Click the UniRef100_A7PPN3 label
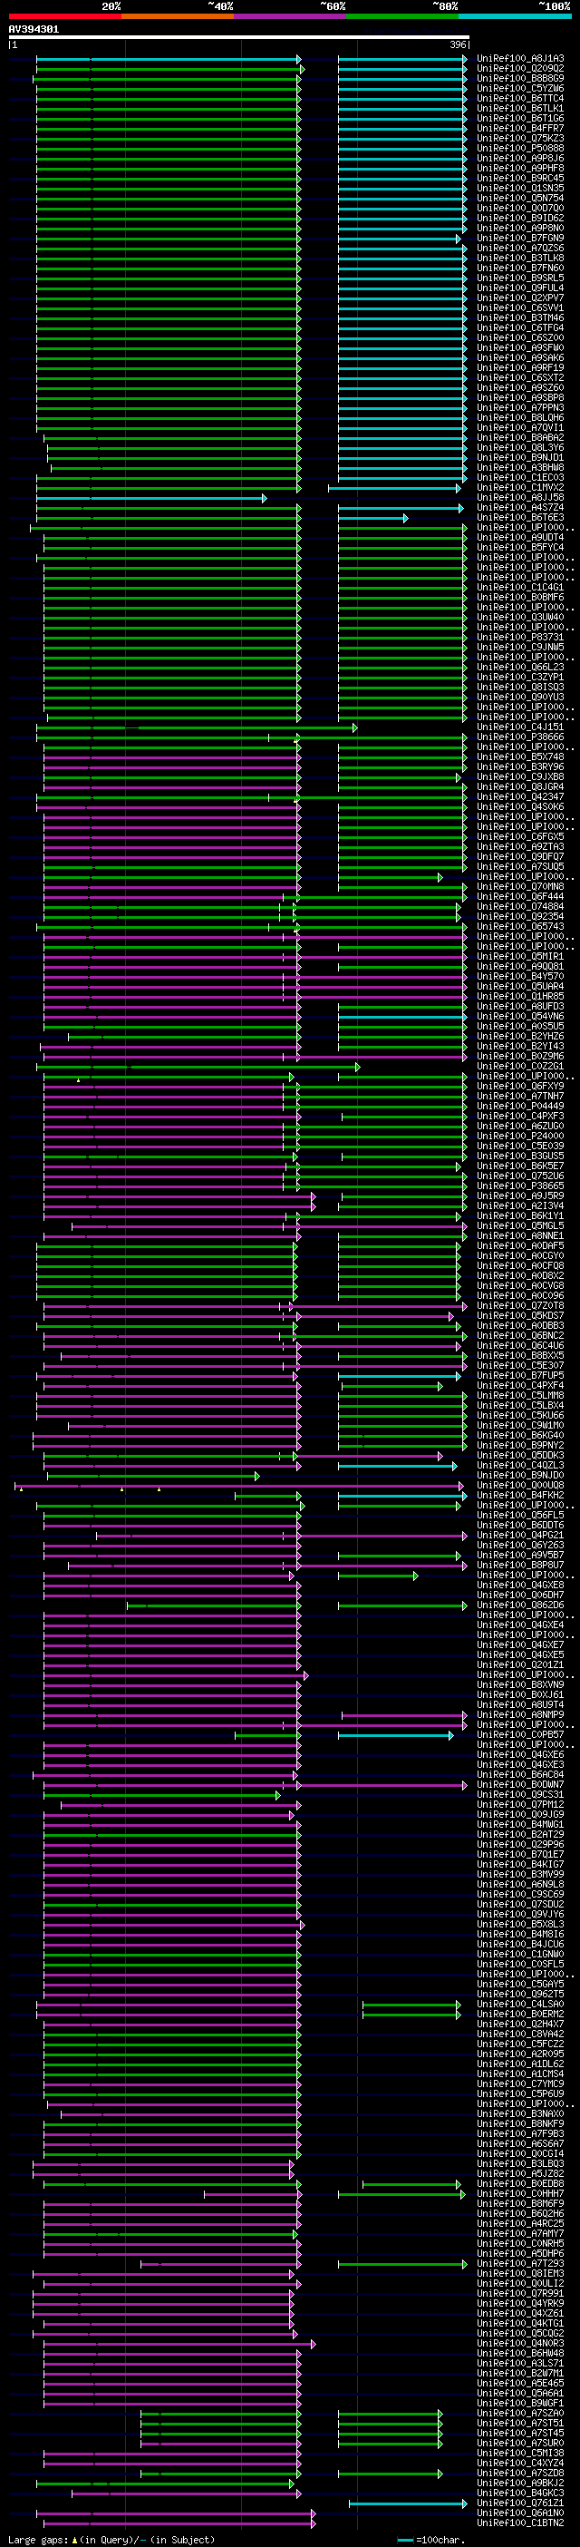This screenshot has height=2547, width=580. 521,407
